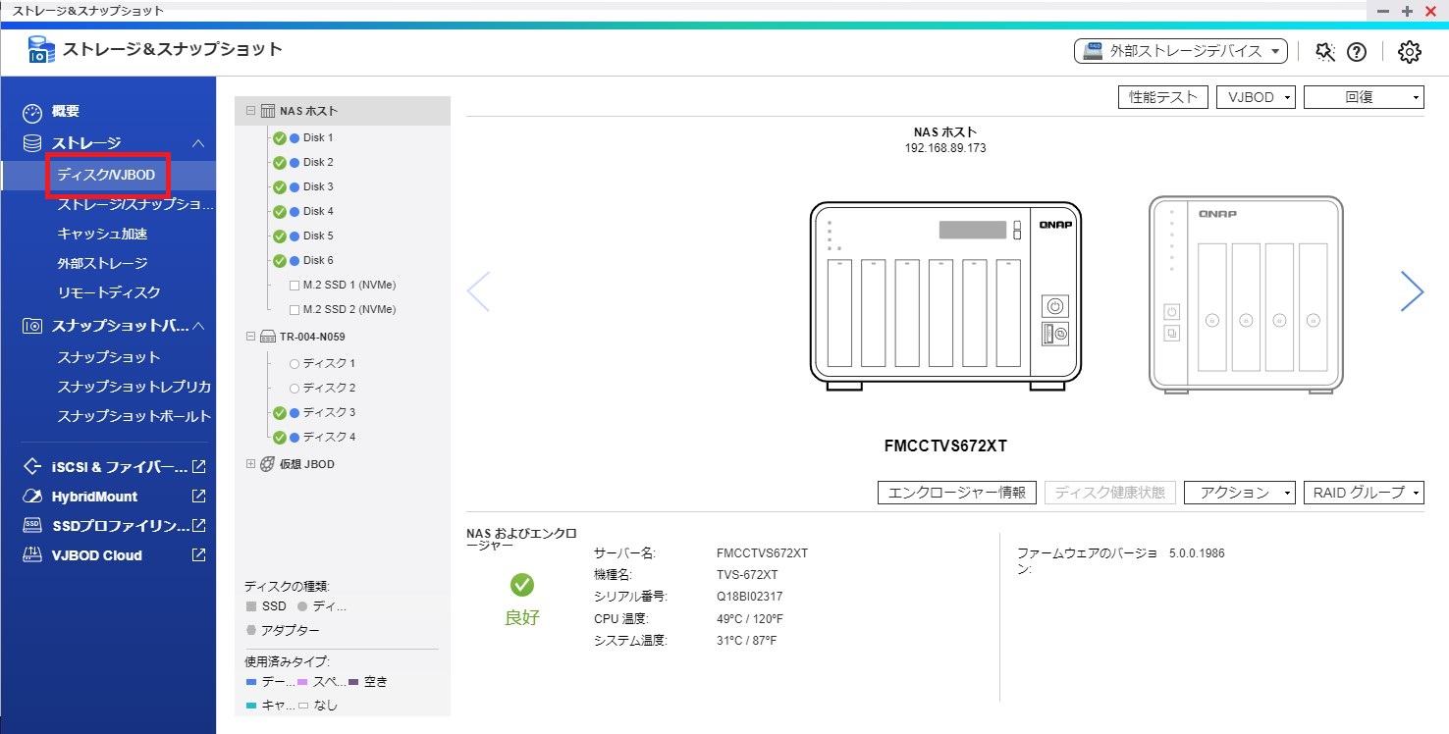1449x734 pixels.
Task: Click the エンクロージャー情報 button
Action: pyautogui.click(x=957, y=493)
